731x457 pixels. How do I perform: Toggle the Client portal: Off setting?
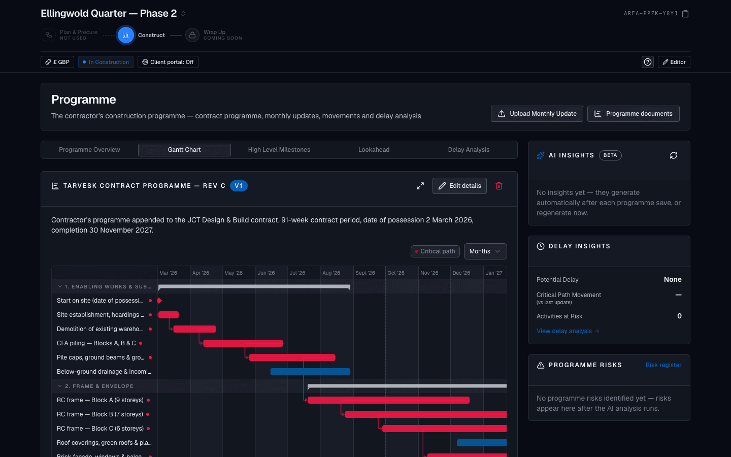coord(168,62)
